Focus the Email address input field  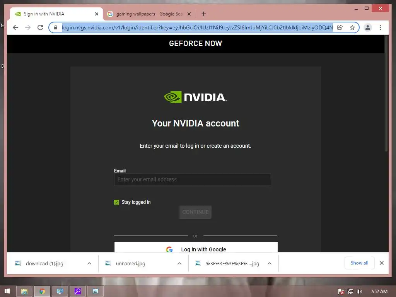(193, 179)
